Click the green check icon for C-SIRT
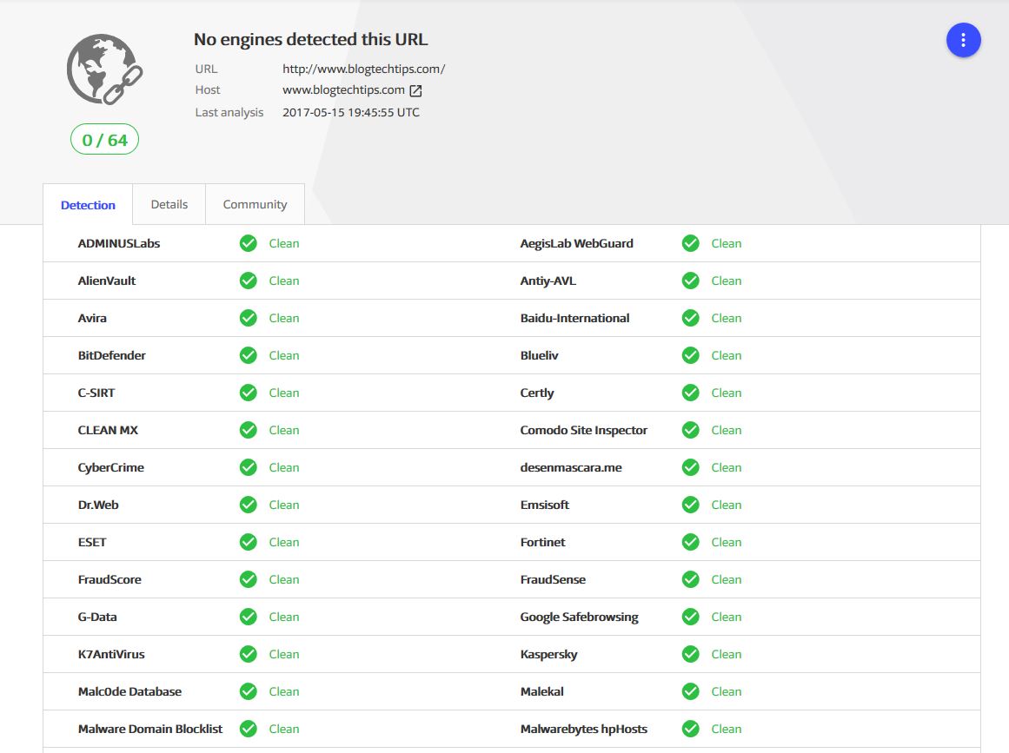Screen dimensions: 1009x753 click(249, 393)
